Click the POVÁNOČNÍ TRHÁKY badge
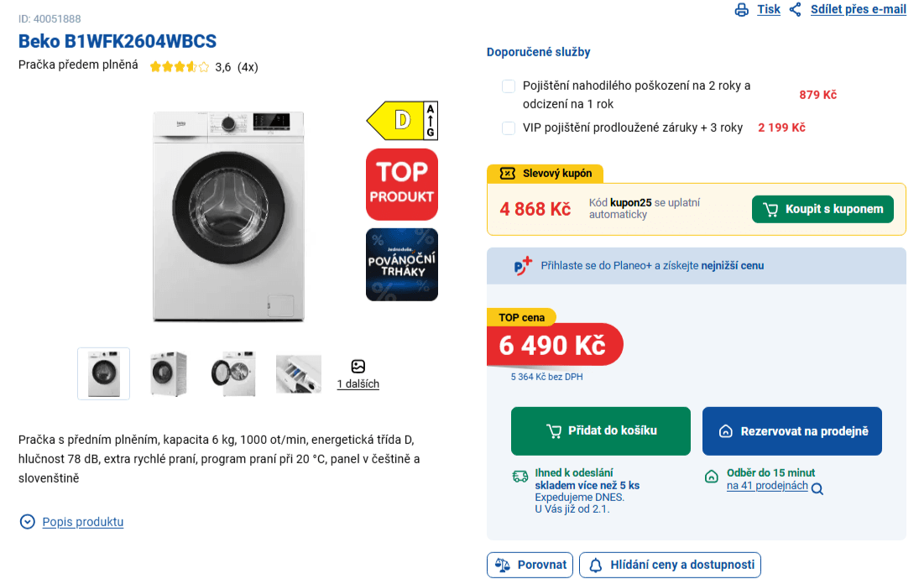919x579 pixels. tap(401, 264)
